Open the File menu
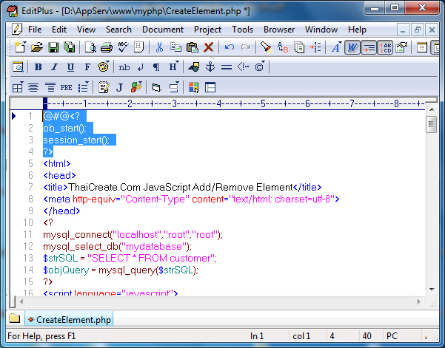445x348 pixels. pyautogui.click(x=35, y=30)
